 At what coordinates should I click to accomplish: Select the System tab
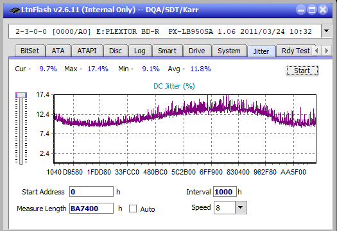pos(229,51)
